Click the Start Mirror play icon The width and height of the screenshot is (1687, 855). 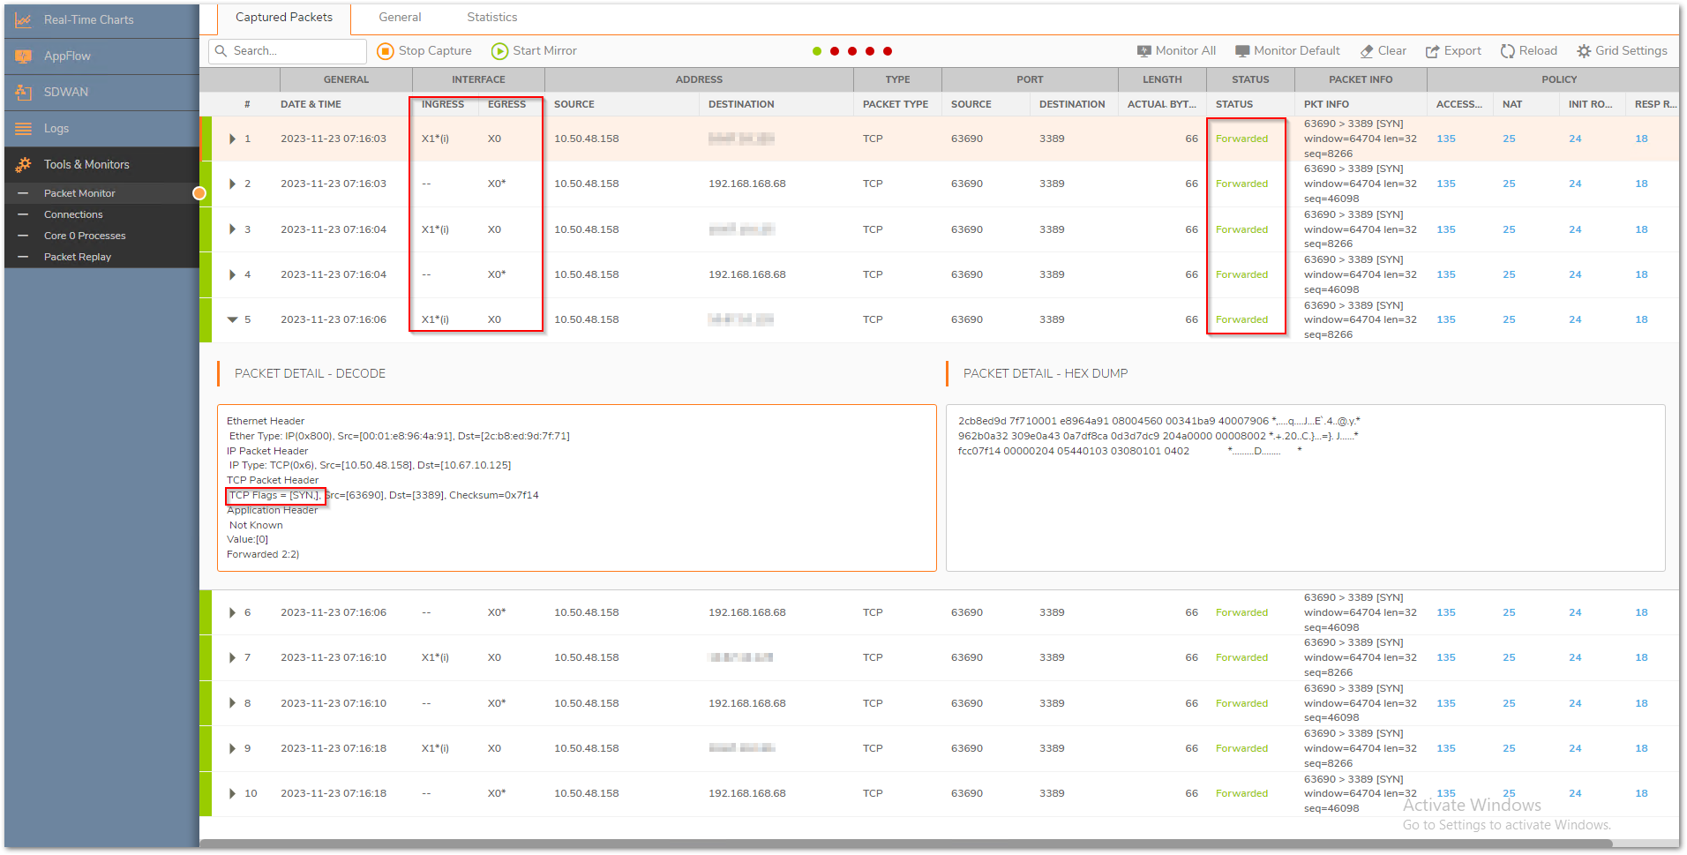500,51
